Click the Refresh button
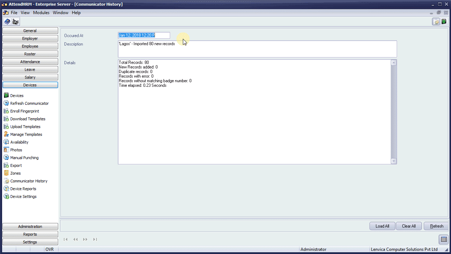This screenshot has height=254, width=451. 437,226
